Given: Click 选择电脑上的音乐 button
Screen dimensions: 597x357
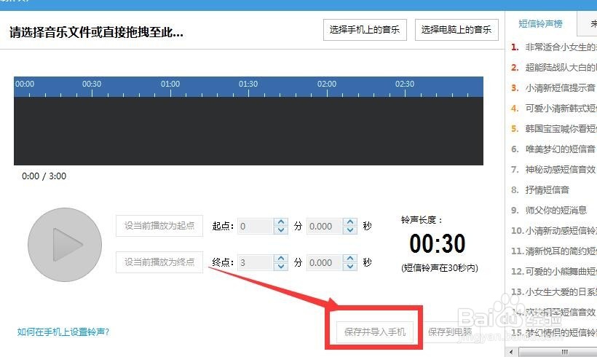Looking at the screenshot, I should click(456, 30).
